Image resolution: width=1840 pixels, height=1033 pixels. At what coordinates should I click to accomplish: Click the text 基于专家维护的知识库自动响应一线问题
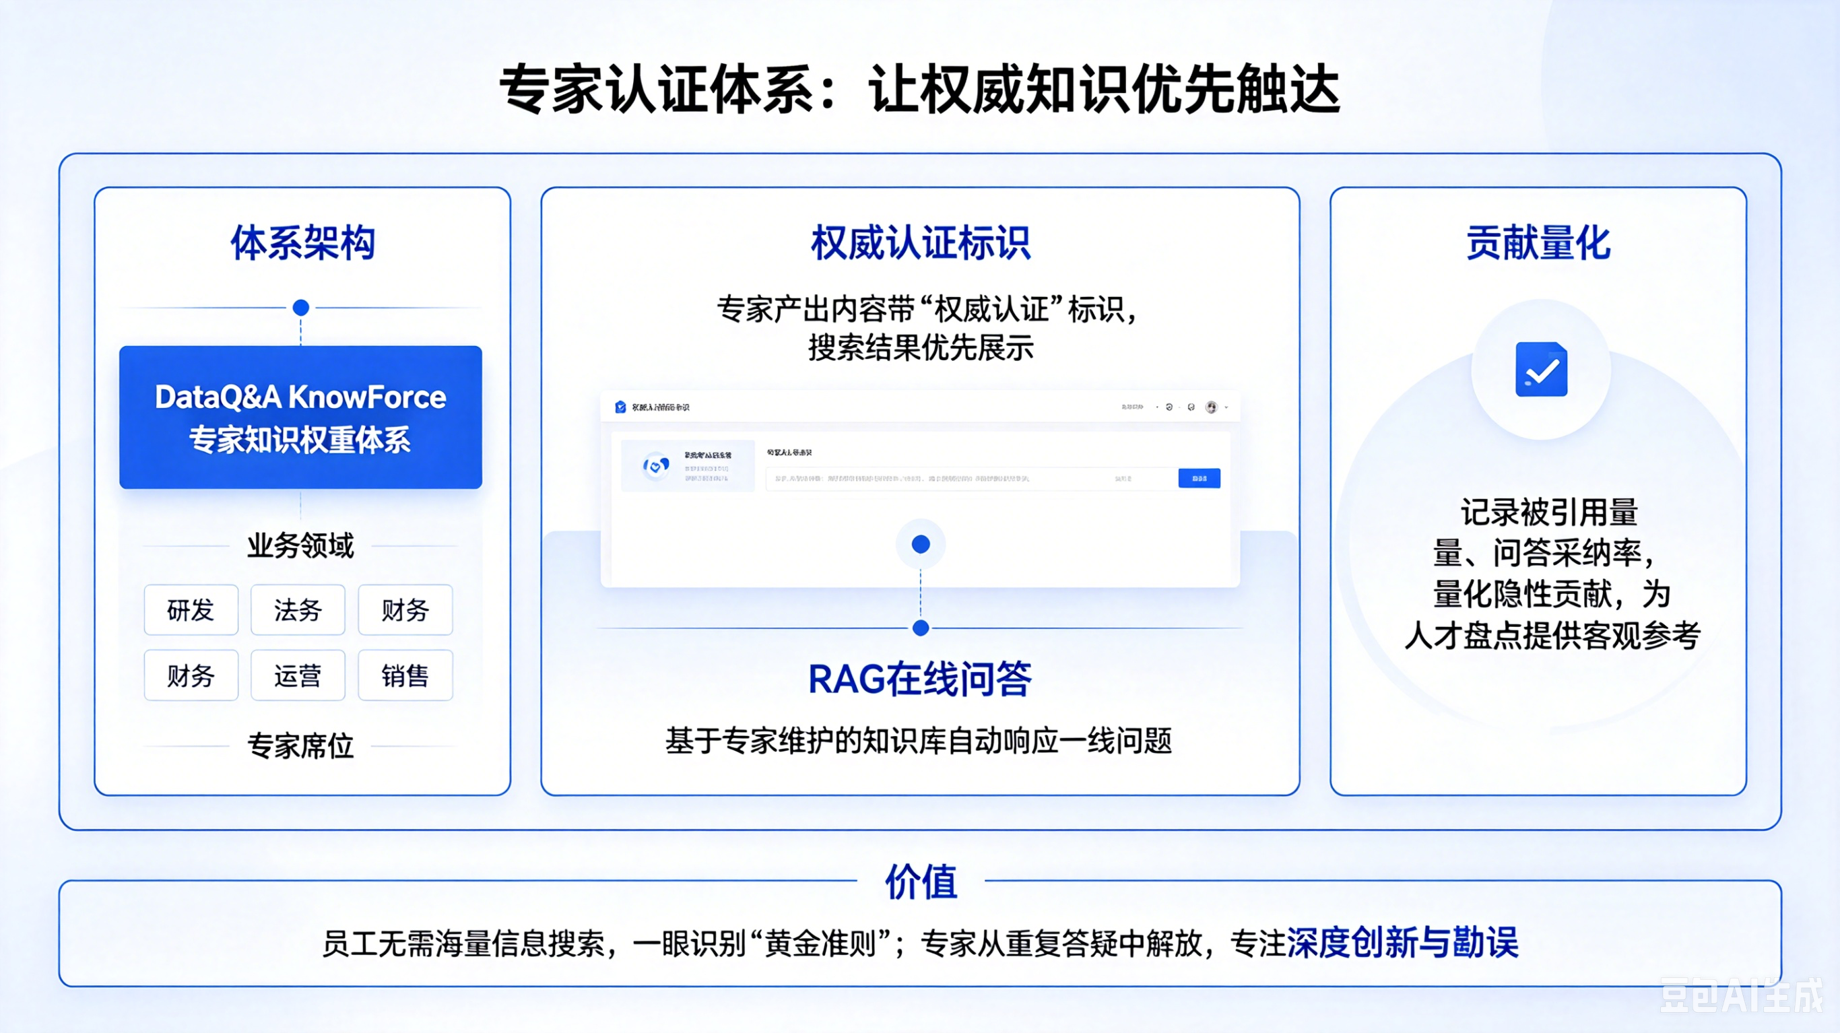[x=919, y=741]
